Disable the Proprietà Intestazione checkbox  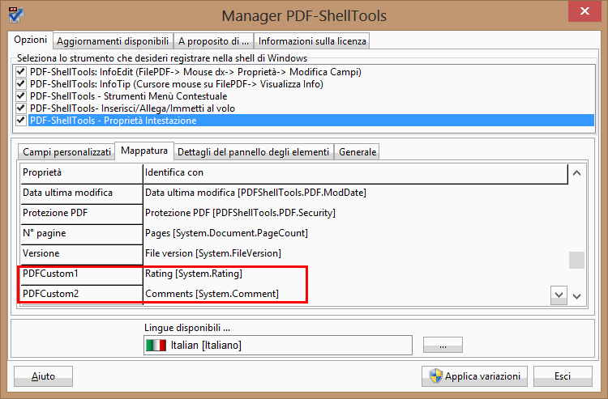[x=20, y=121]
